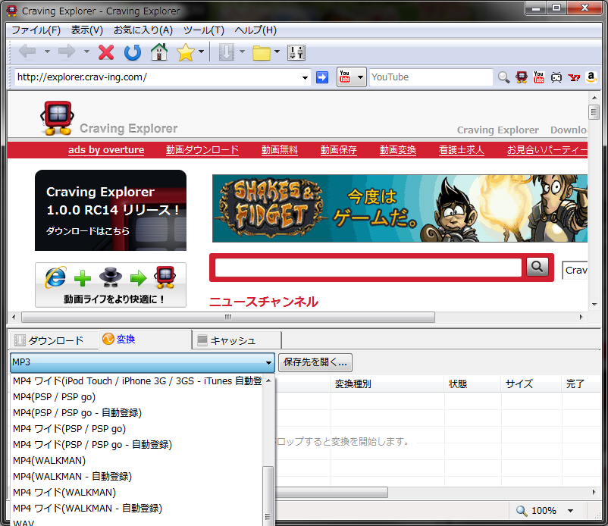Click the download arrow toolbar icon
This screenshot has width=608, height=526.
[x=227, y=52]
